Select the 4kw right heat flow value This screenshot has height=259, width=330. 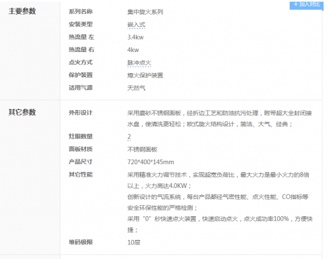(133, 50)
